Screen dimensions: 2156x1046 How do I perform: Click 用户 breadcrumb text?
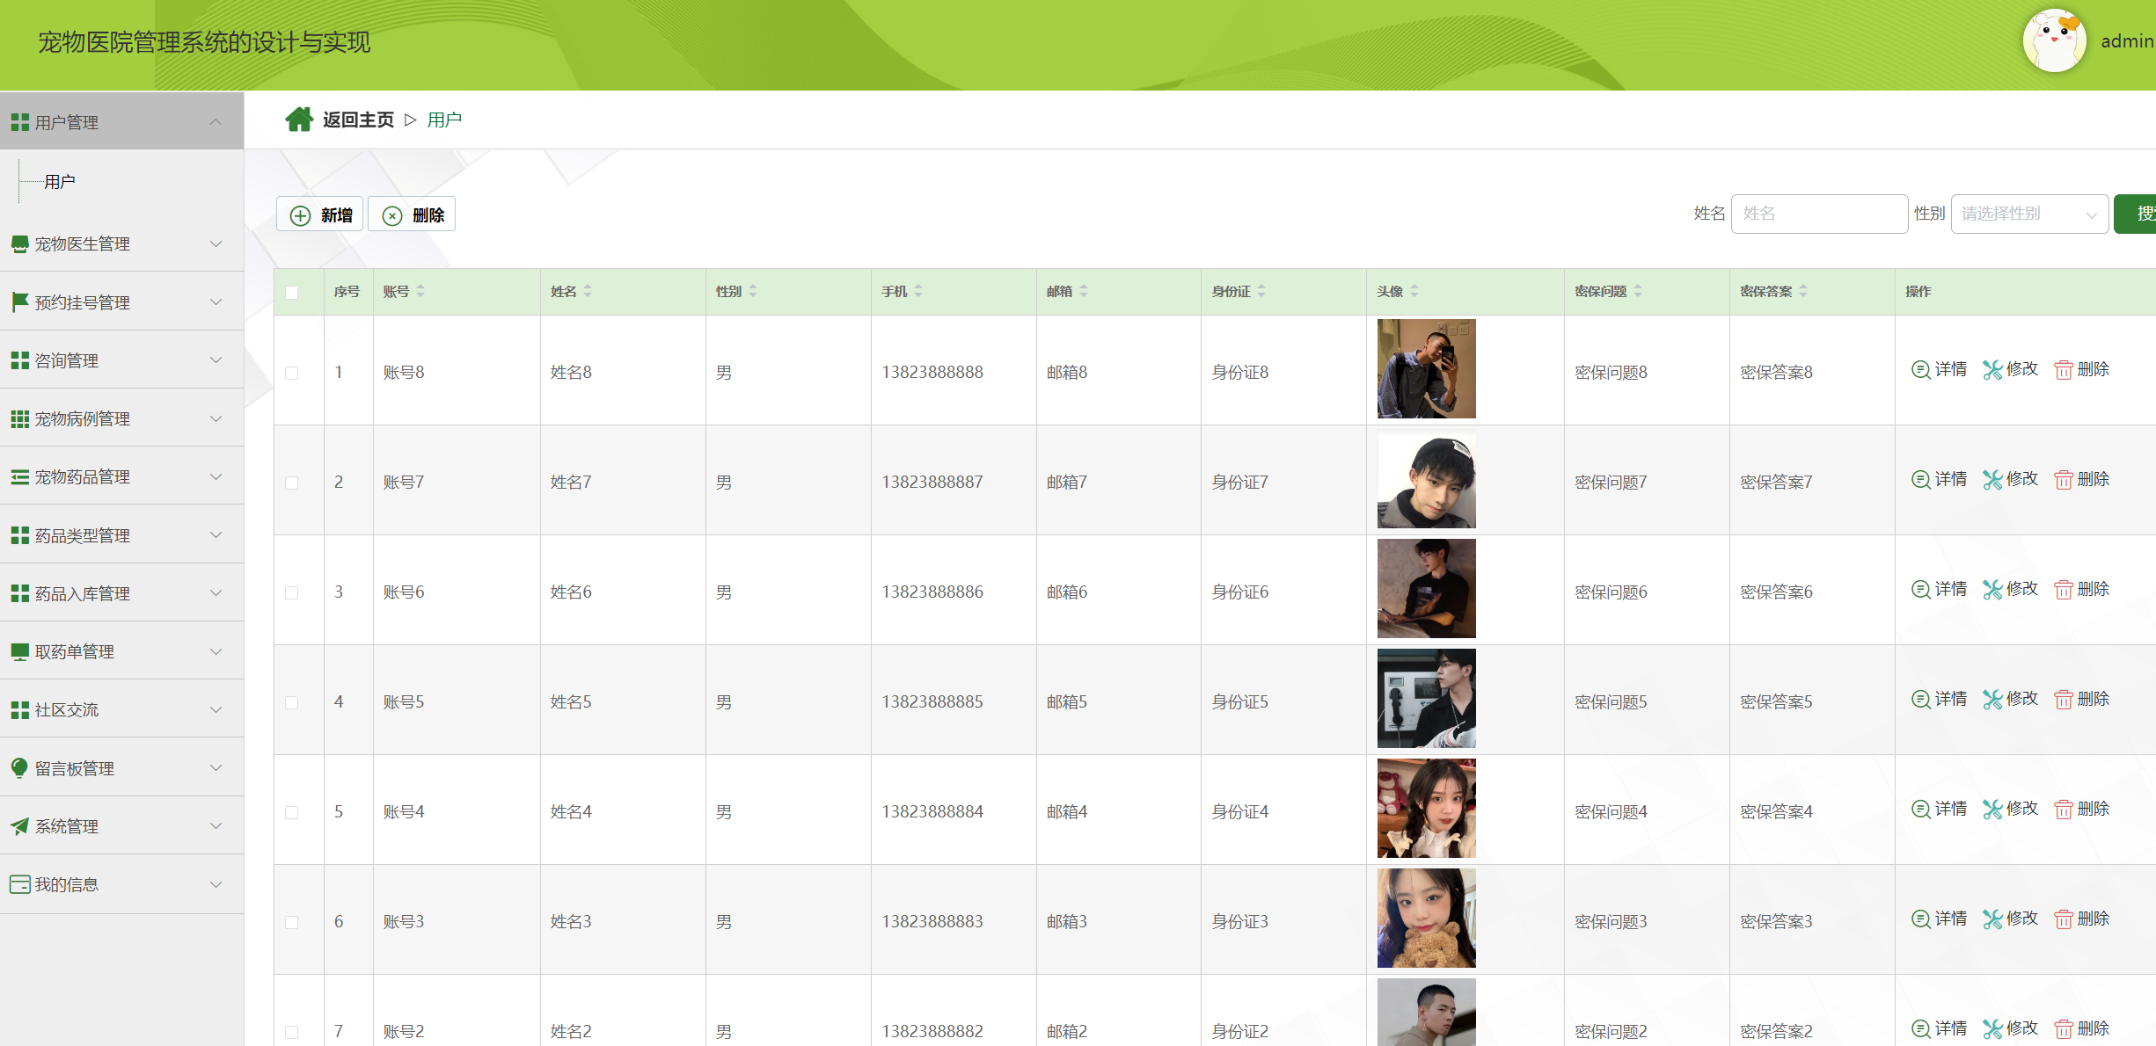(x=444, y=120)
